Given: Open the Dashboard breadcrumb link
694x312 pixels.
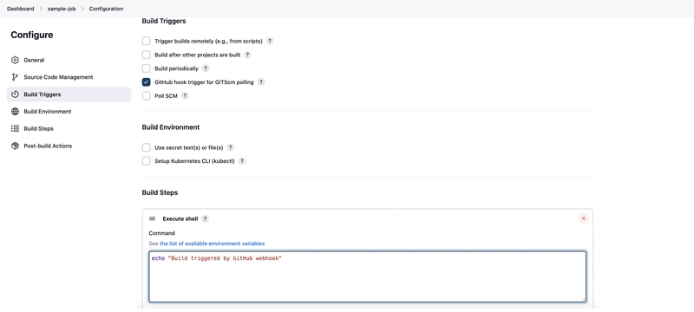Looking at the screenshot, I should click(x=20, y=9).
